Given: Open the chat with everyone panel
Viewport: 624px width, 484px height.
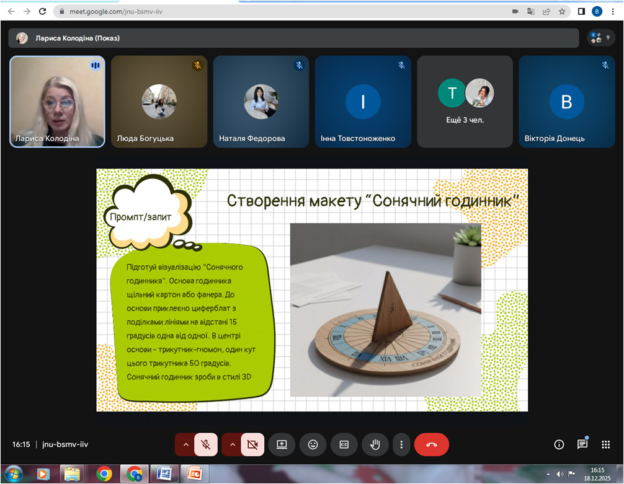Looking at the screenshot, I should (x=582, y=444).
